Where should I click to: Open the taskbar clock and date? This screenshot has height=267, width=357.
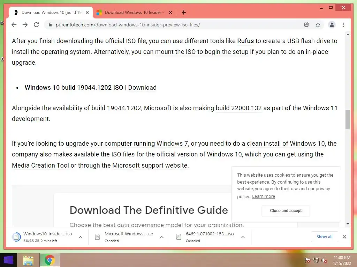coord(342,260)
